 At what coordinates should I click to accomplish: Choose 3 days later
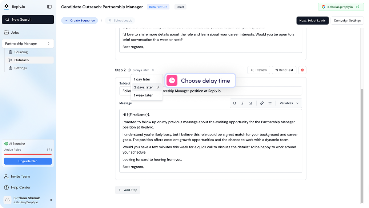click(x=147, y=87)
